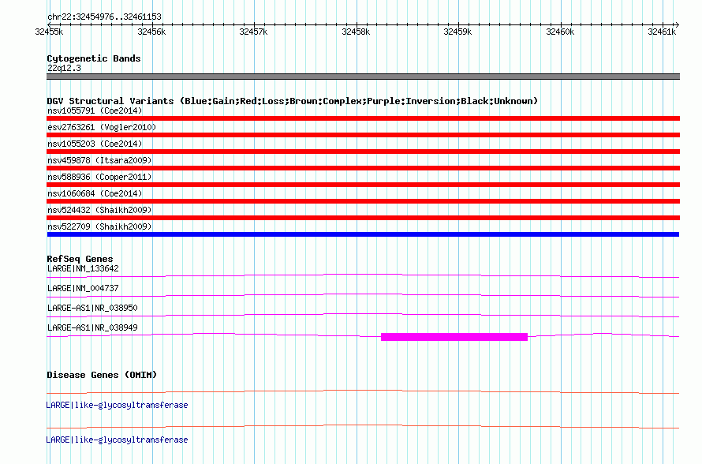Click the 32455k ruler tick label
The image size is (702, 464).
[49, 32]
